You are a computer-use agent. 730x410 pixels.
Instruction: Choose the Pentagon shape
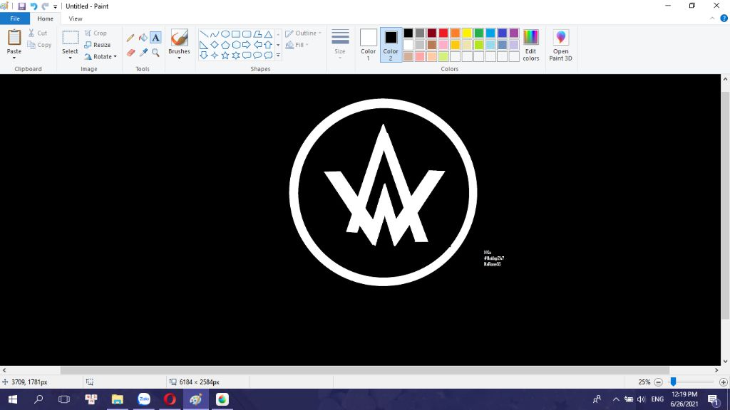(x=225, y=45)
